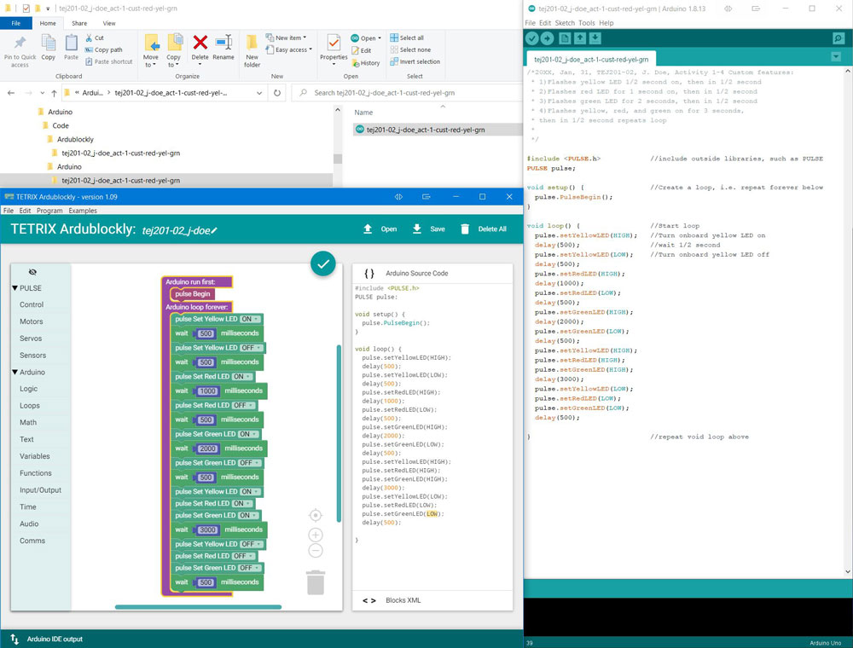The width and height of the screenshot is (853, 648).
Task: Expand the Blocks XML panel
Action: (x=369, y=600)
